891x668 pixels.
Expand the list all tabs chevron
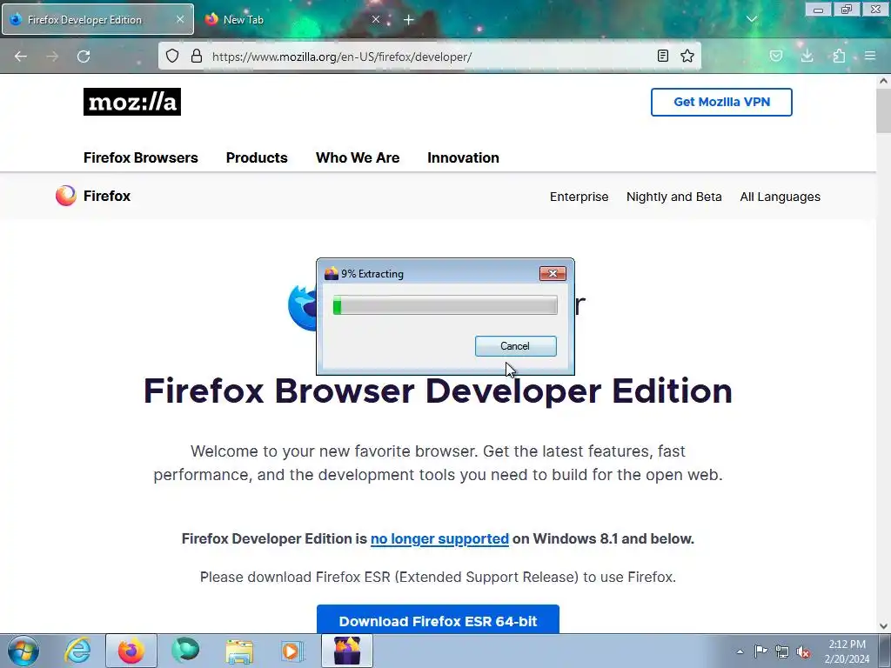[x=752, y=19]
